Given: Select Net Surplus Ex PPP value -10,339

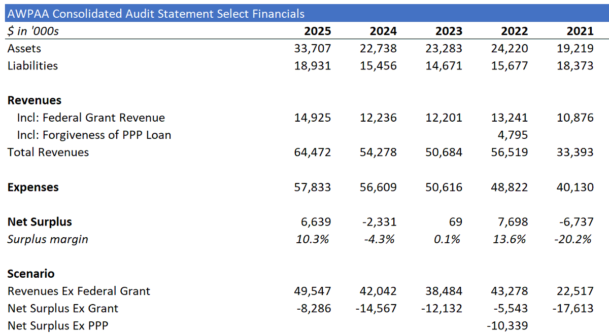Looking at the screenshot, I should [507, 325].
